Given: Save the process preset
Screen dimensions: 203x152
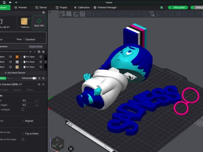Looking at the screenshot, I should (x=39, y=84).
